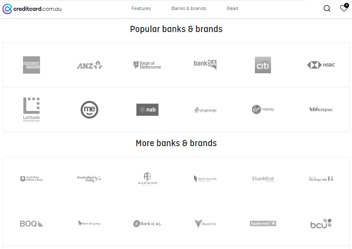
Task: Choose the ANZ bank logo
Action: [x=89, y=65]
